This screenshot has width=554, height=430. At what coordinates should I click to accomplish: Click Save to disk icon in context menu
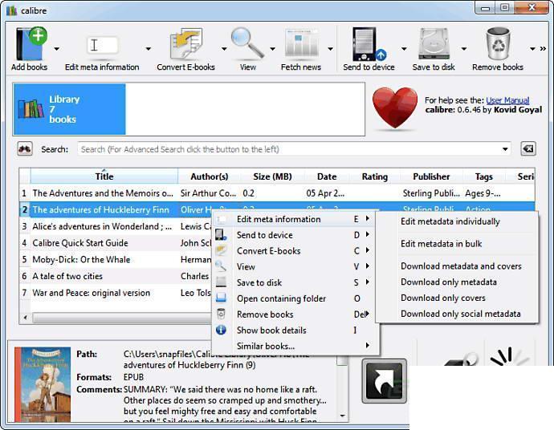point(221,282)
